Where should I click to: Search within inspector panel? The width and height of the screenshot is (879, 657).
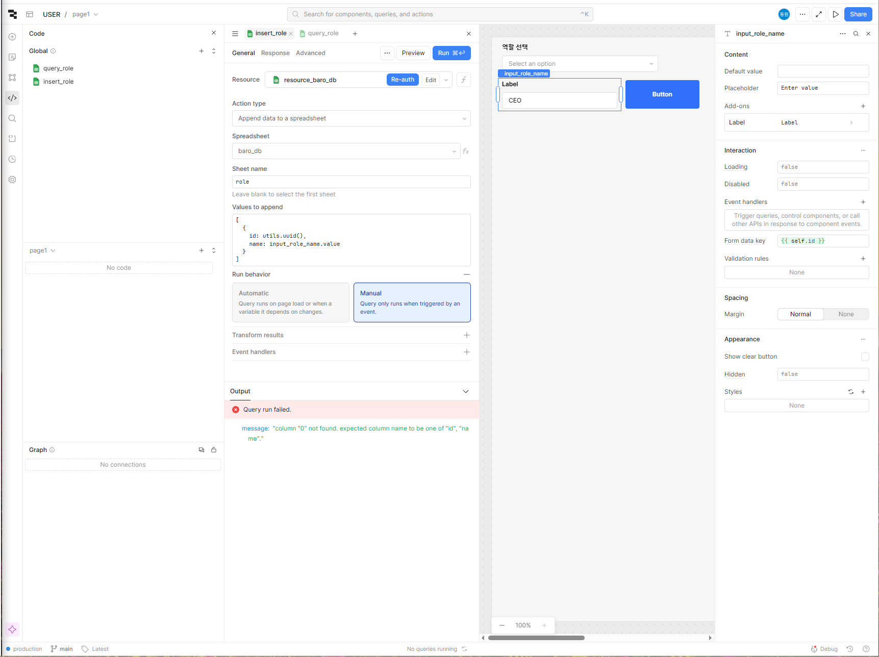[856, 34]
